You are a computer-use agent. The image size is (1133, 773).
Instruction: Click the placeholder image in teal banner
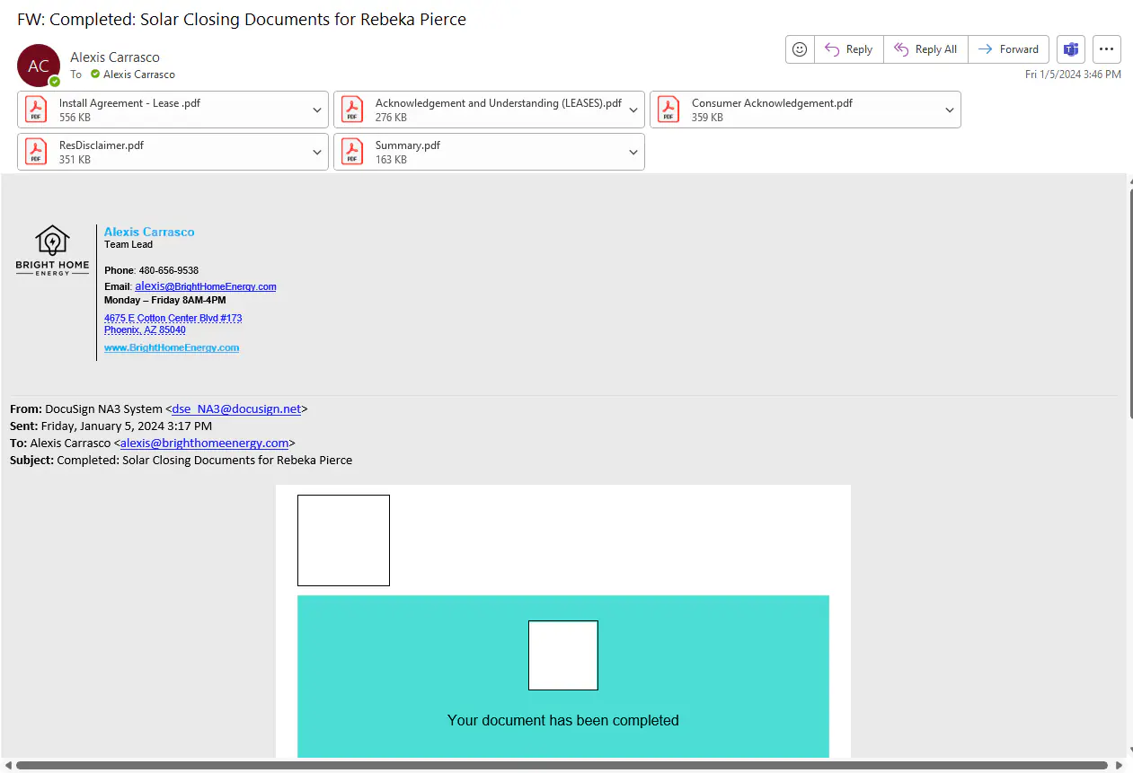point(563,655)
